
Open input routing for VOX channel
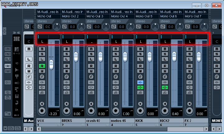[x=49, y=12]
